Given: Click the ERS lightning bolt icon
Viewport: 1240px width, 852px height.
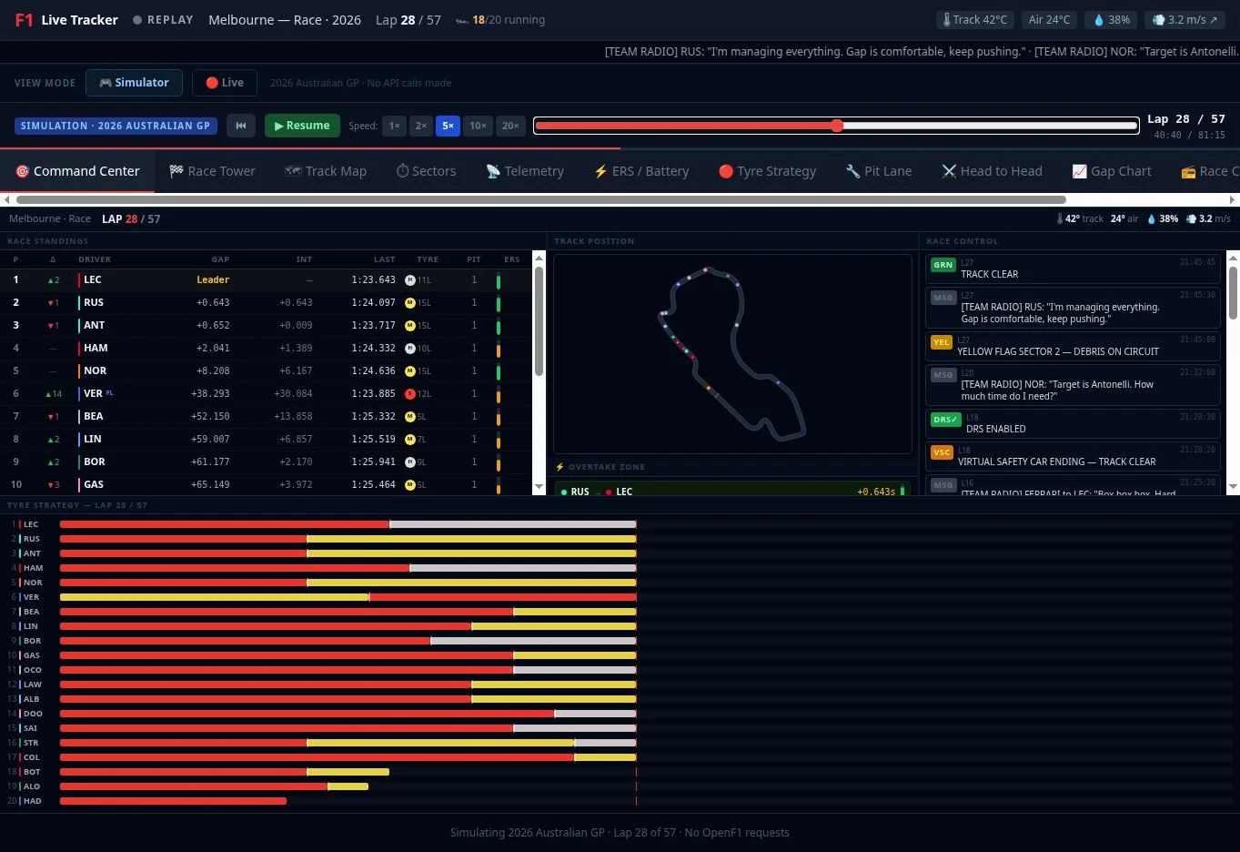Looking at the screenshot, I should [x=600, y=171].
